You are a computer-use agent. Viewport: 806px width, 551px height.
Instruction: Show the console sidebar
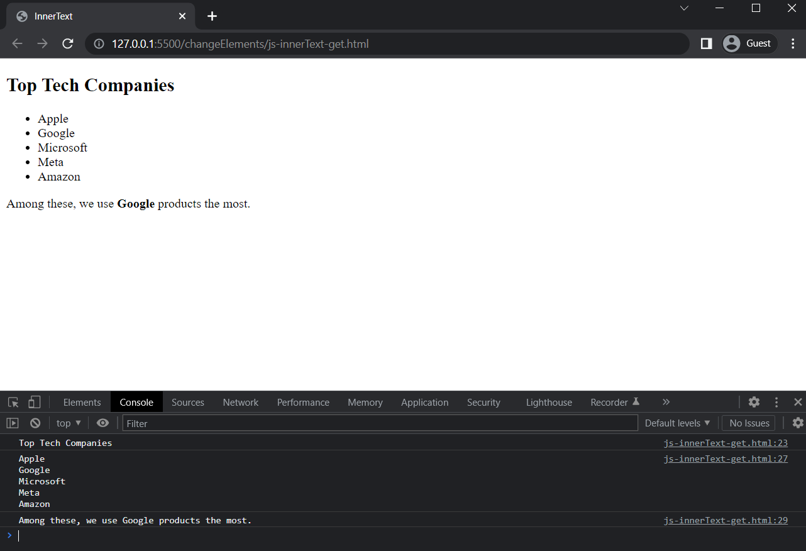pos(12,423)
